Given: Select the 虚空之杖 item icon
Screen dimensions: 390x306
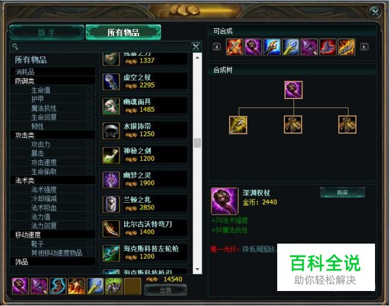Looking at the screenshot, I should [111, 82].
